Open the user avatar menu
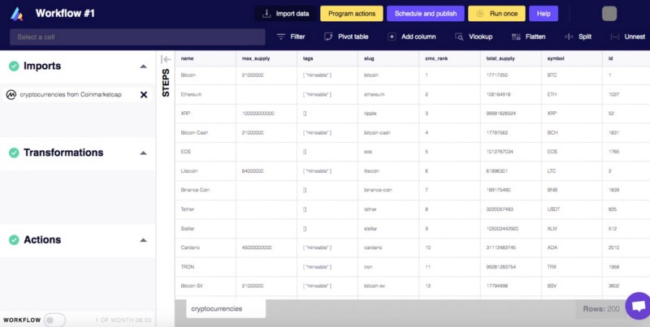 pos(609,14)
